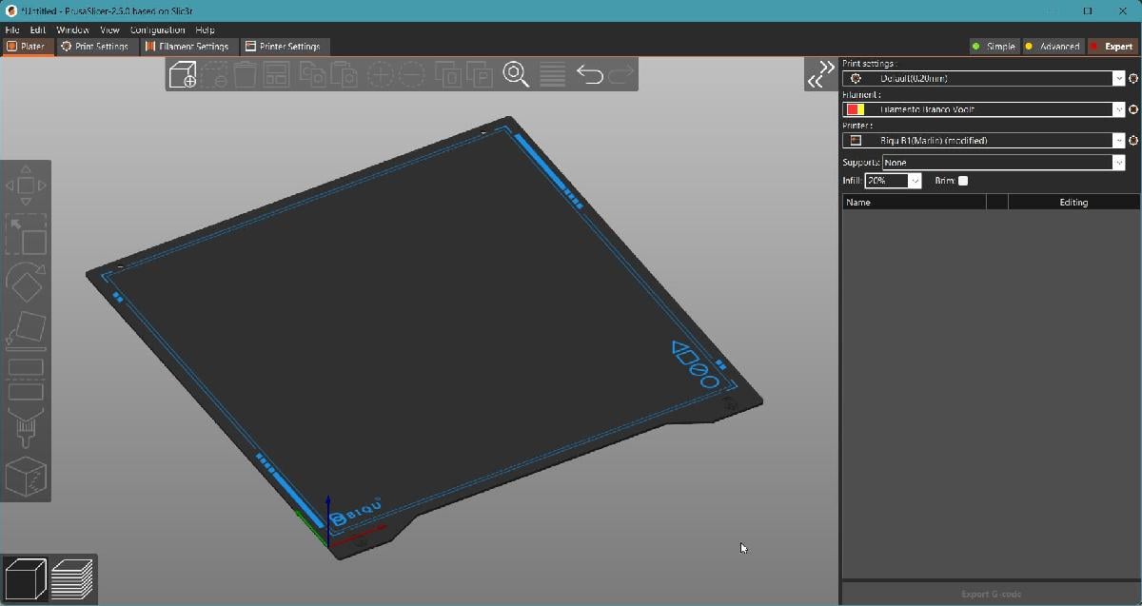The image size is (1142, 606).
Task: Open the Supports dropdown
Action: click(1119, 163)
